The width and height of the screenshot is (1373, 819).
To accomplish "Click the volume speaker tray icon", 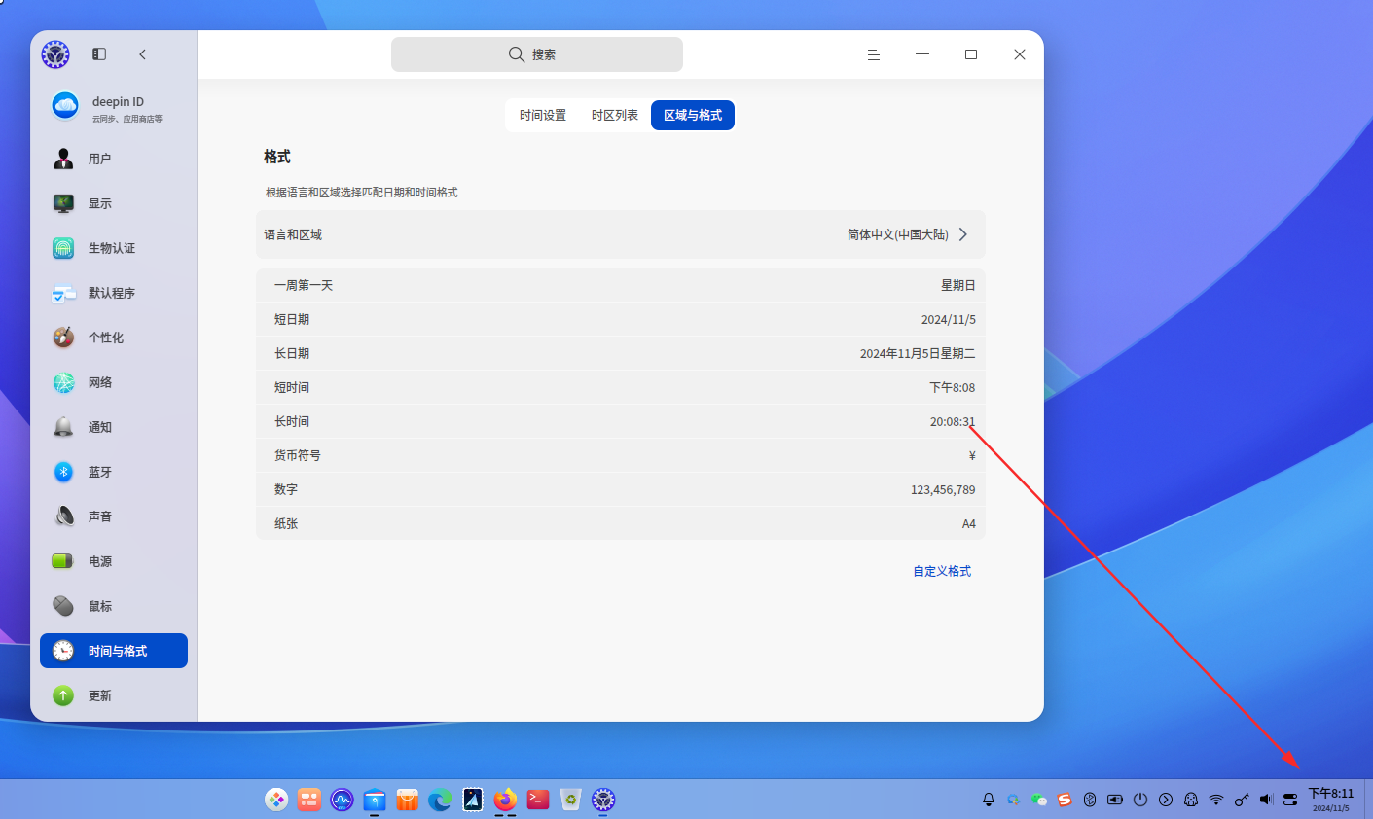I will click(1266, 800).
